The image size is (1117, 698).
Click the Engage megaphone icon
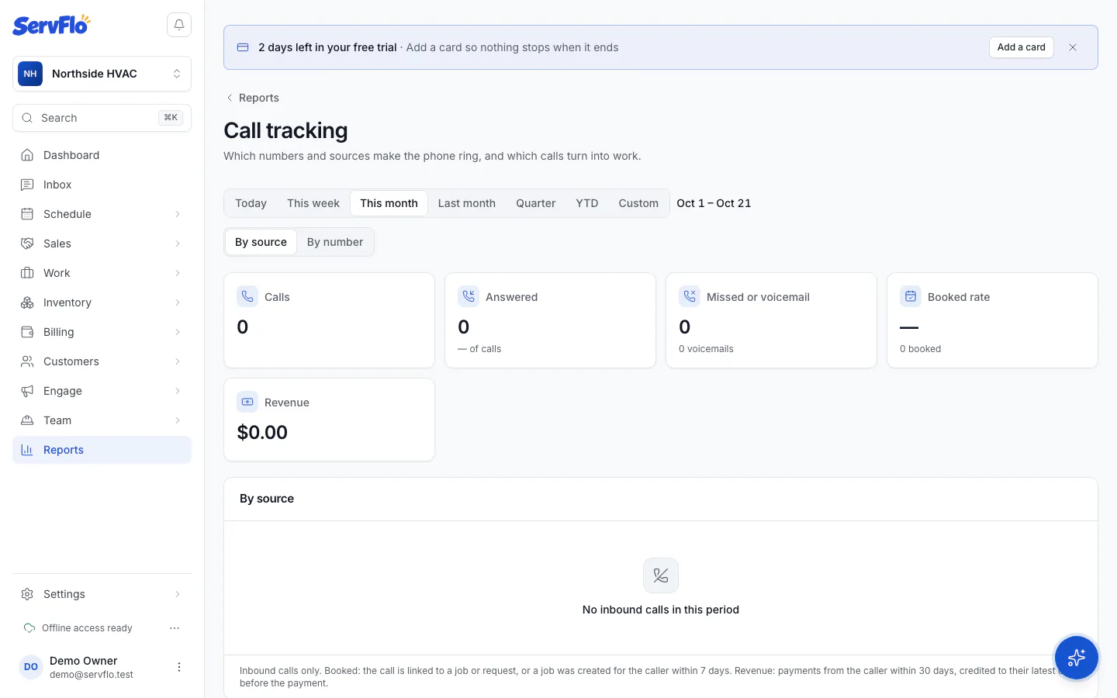click(x=27, y=391)
